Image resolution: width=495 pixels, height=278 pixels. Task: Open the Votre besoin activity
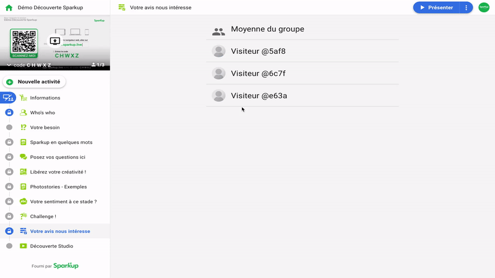tap(45, 127)
